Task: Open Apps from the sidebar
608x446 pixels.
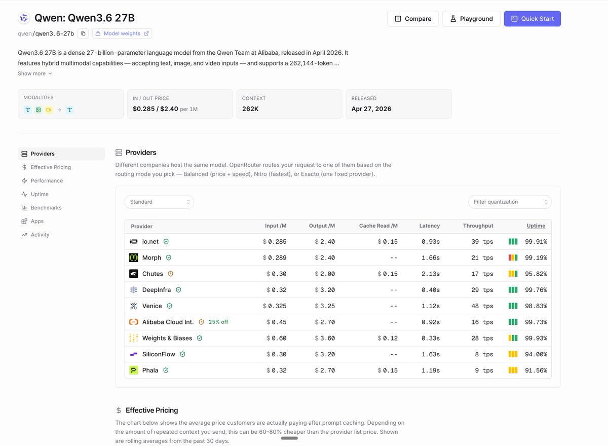Action: click(x=61, y=221)
